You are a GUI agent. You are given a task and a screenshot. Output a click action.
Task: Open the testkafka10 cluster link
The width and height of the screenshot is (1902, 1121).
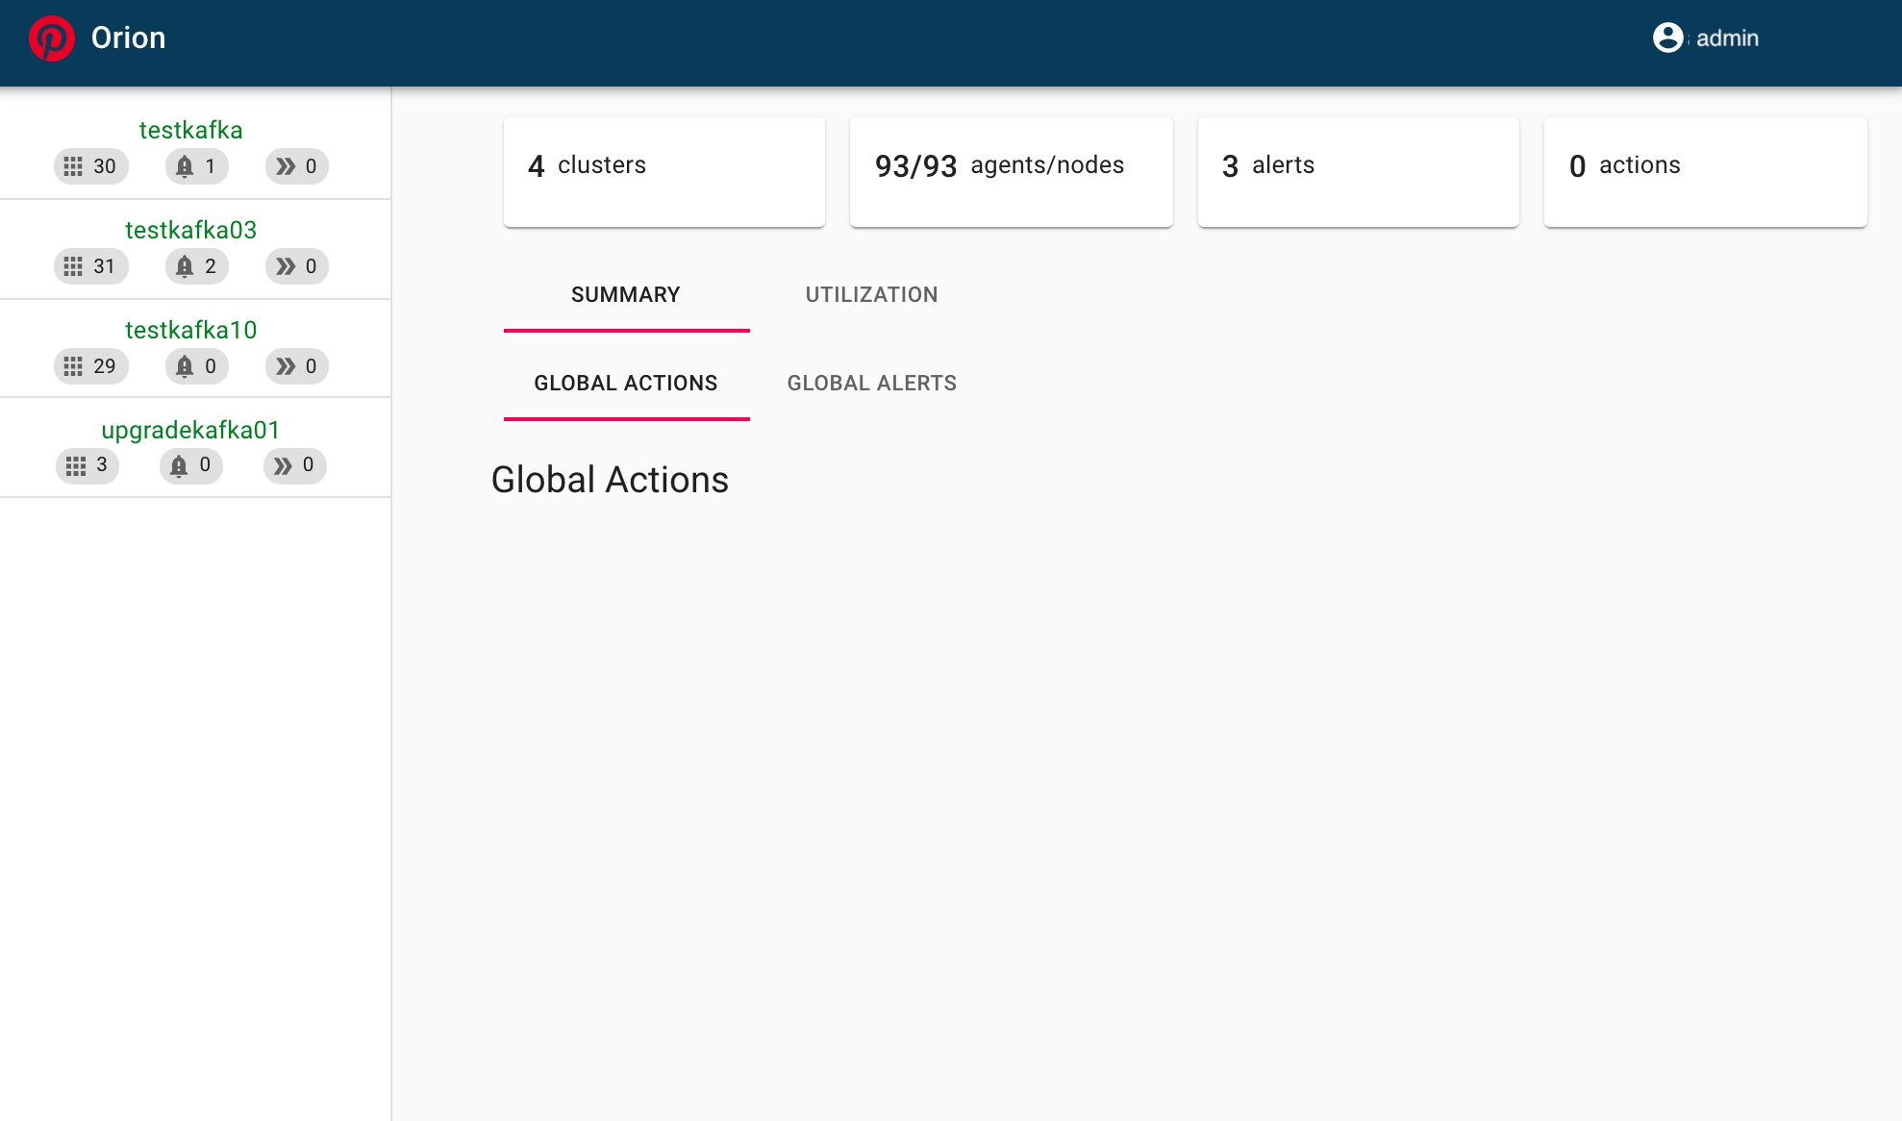(190, 330)
